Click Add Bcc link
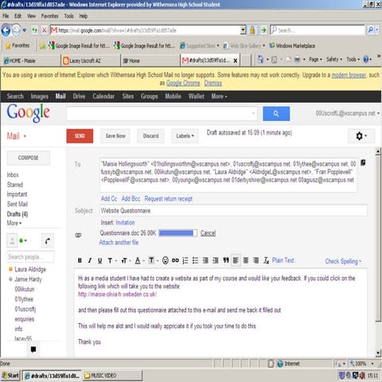 (x=131, y=199)
